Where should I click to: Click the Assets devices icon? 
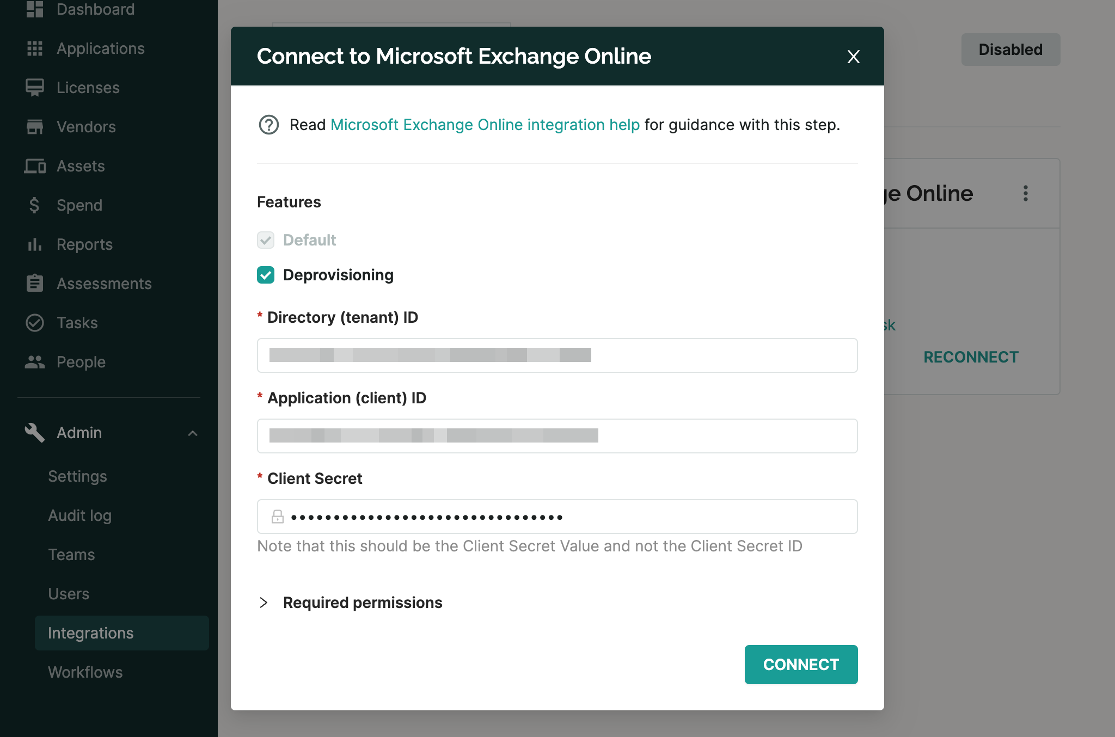point(35,166)
